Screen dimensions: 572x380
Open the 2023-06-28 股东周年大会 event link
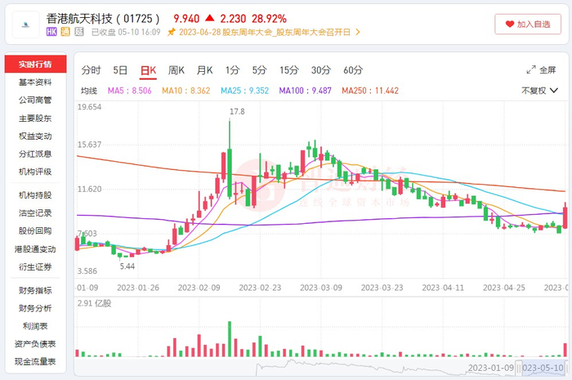pos(265,32)
